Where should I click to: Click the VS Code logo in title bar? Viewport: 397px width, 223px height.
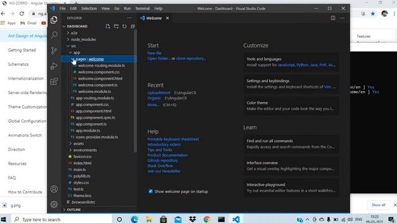[53, 8]
